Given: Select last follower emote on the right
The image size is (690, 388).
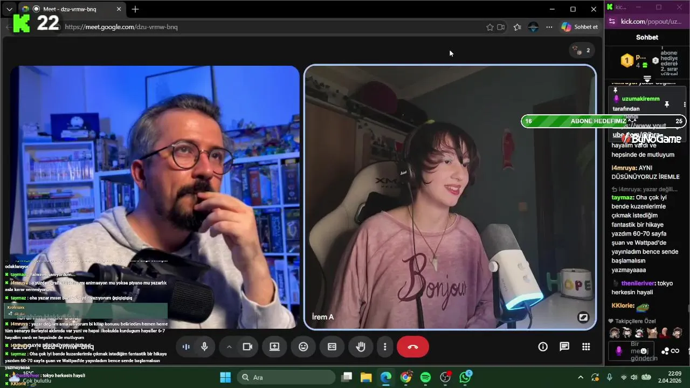Looking at the screenshot, I should coord(678,332).
